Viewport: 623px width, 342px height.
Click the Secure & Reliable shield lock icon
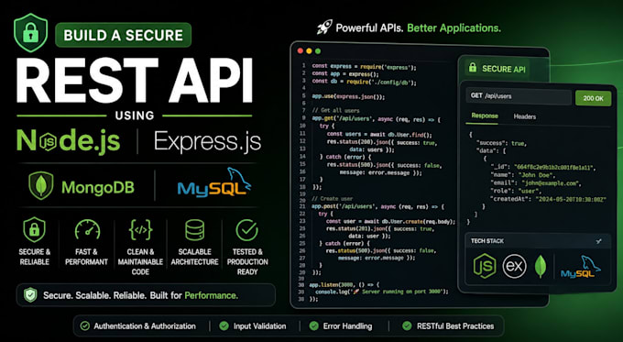[x=34, y=230]
